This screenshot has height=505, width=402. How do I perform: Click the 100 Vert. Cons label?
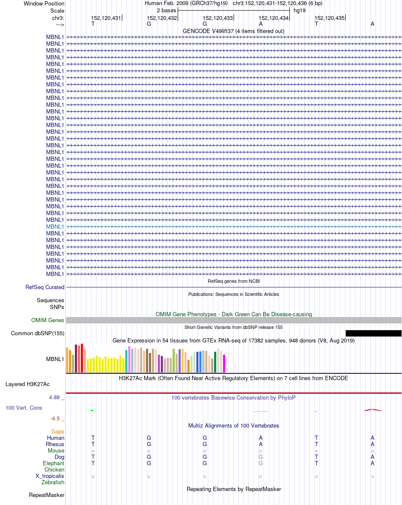(x=24, y=408)
